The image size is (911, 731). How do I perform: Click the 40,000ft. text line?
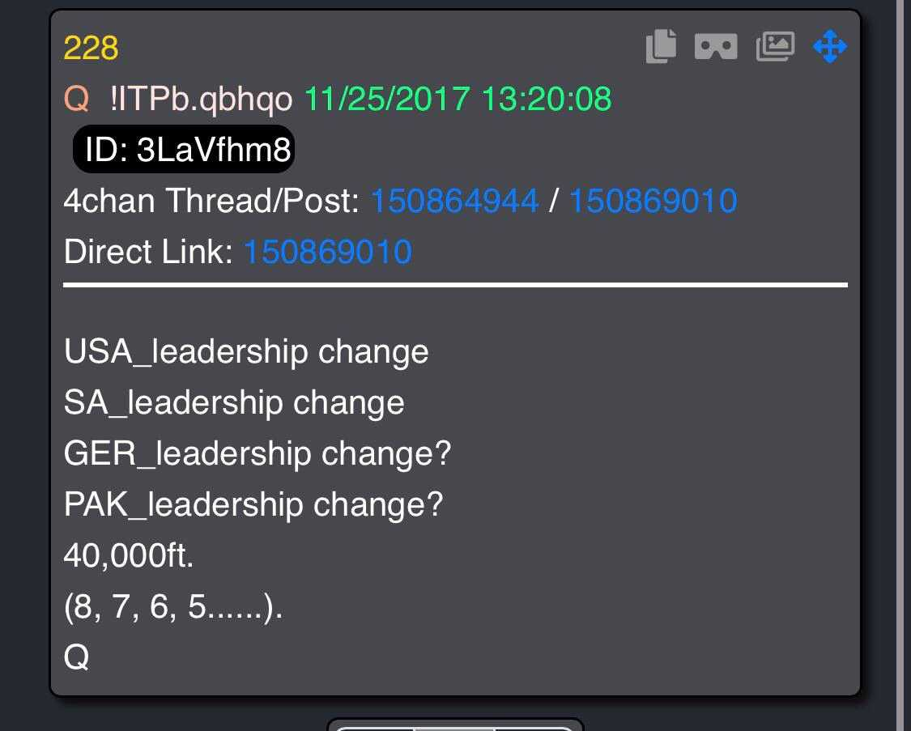tap(129, 555)
